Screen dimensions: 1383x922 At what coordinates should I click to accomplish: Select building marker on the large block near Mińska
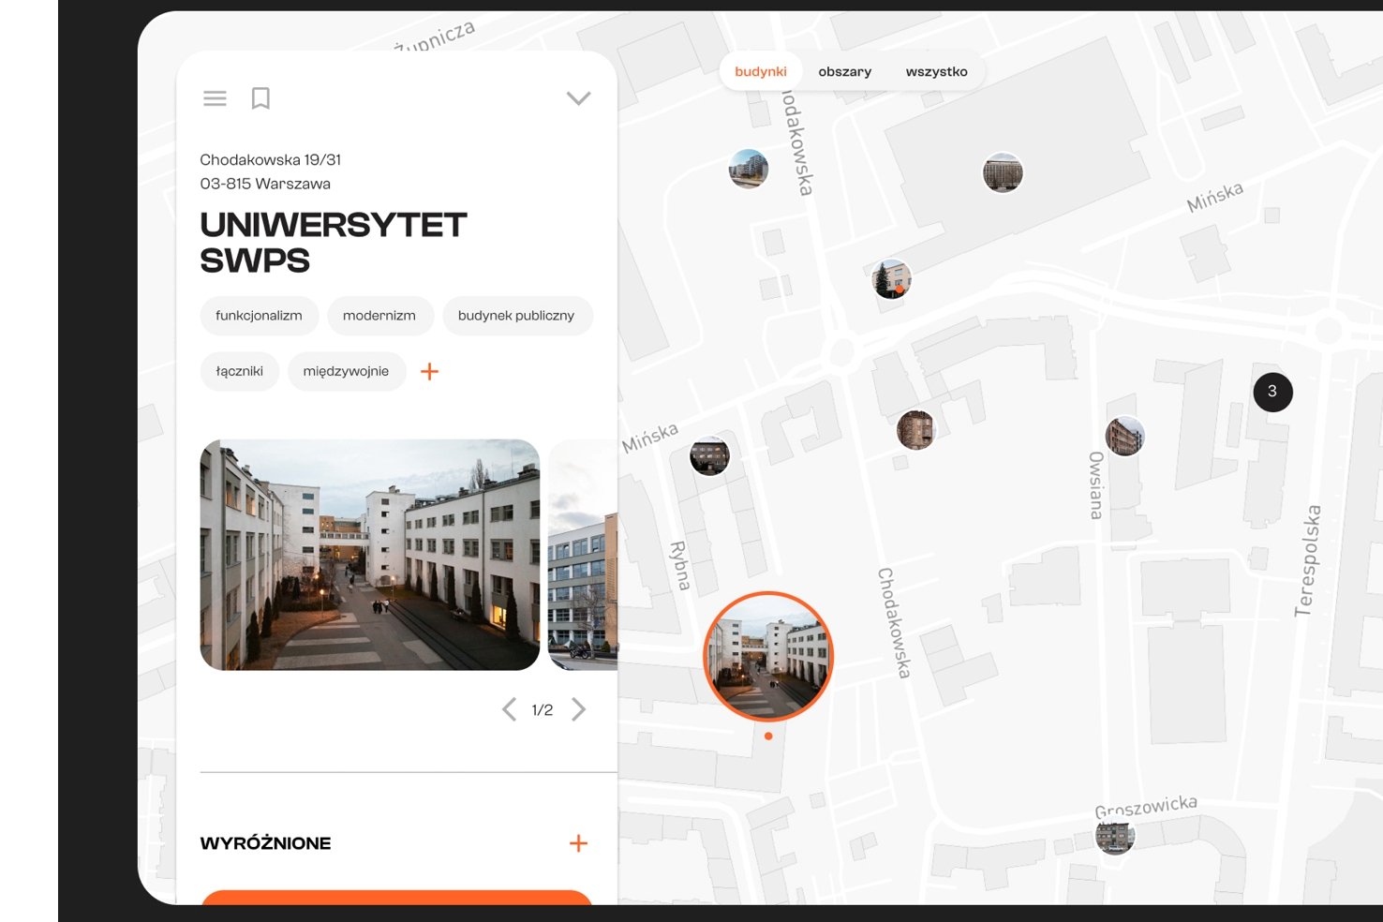pyautogui.click(x=1003, y=173)
